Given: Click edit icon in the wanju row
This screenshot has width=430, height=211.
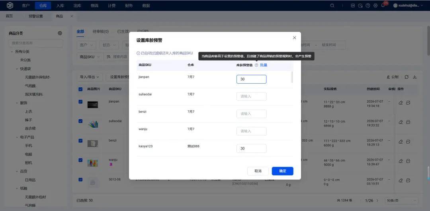Looking at the screenshot, I should [401, 161].
